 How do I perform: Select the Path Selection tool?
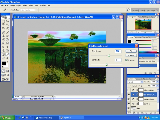[x=3, y=47]
